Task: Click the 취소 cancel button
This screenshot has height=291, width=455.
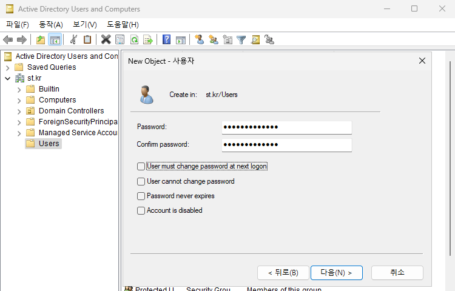Action: (x=397, y=273)
